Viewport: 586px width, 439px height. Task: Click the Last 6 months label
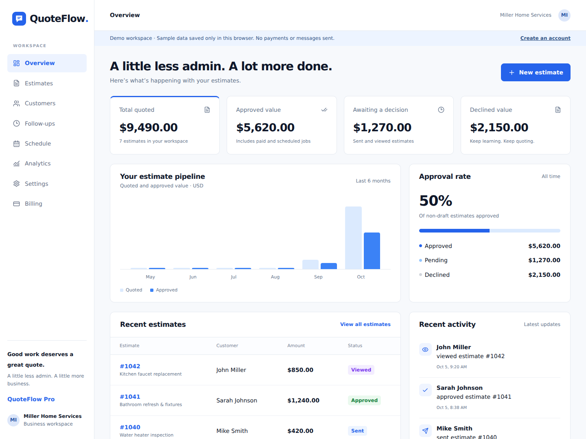pos(373,181)
